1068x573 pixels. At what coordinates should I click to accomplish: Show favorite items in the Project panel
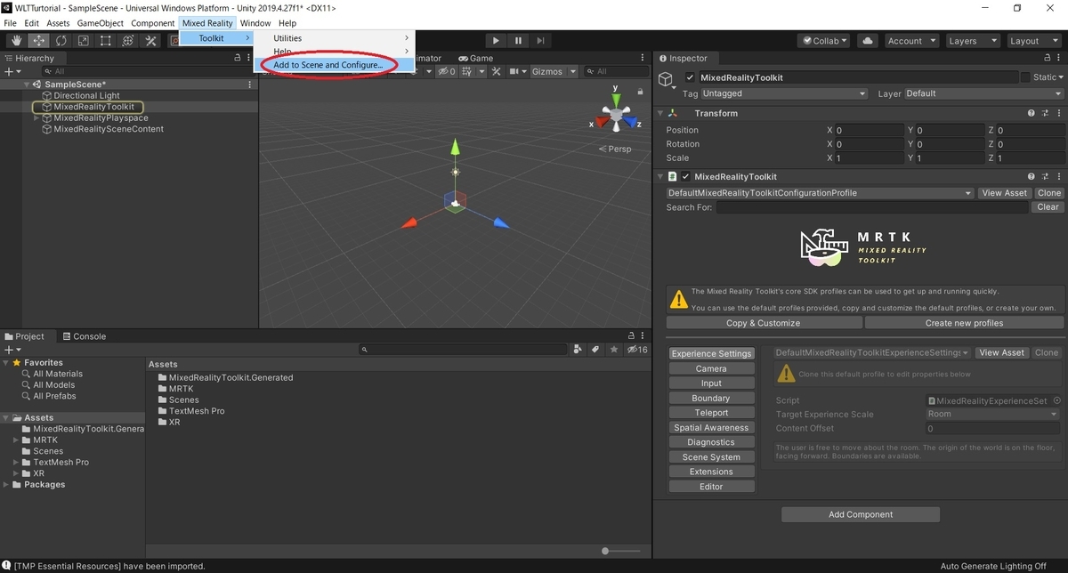coord(613,350)
